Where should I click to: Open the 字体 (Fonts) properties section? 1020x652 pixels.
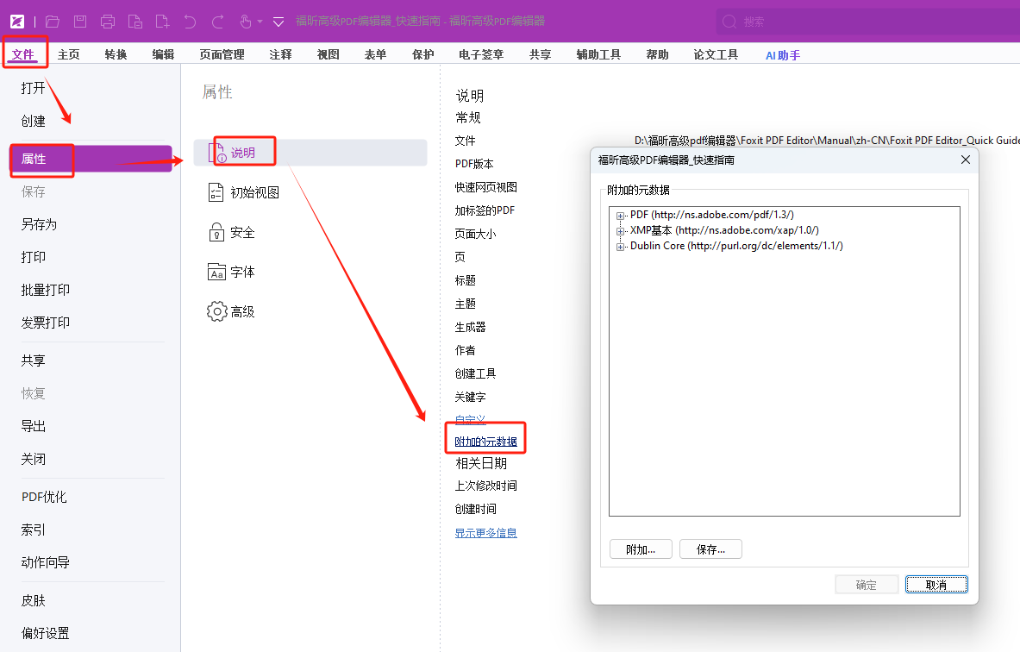pyautogui.click(x=218, y=271)
